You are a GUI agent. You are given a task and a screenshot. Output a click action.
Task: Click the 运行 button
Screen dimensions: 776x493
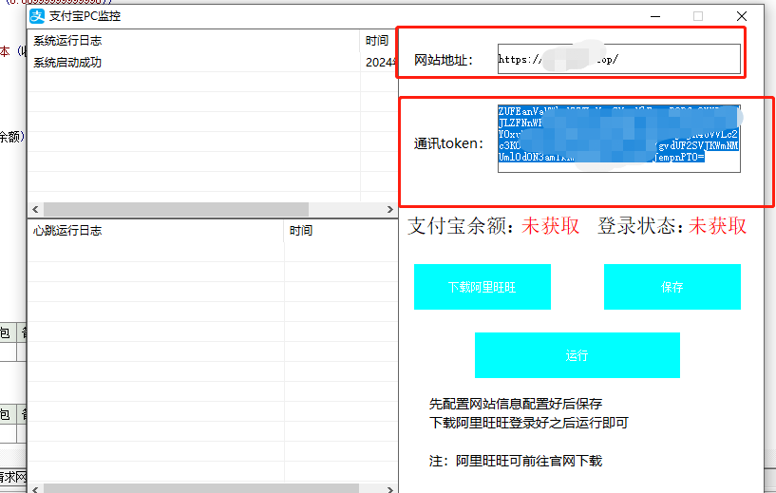[577, 355]
